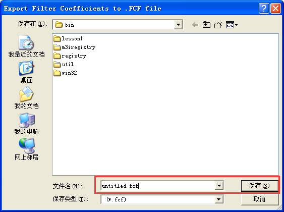Select the lesson1 folder icon
Image resolution: width=284 pixels, height=212 pixels.
(57, 38)
